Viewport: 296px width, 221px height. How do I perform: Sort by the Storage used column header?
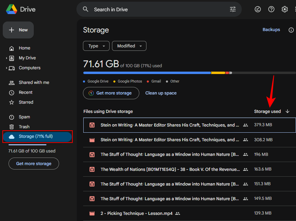click(x=267, y=112)
